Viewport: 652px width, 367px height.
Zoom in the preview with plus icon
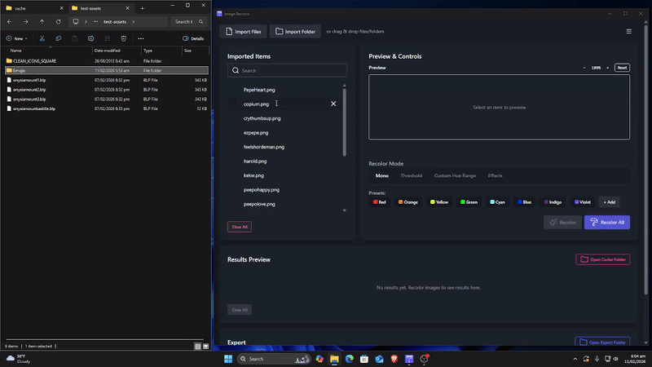(608, 68)
